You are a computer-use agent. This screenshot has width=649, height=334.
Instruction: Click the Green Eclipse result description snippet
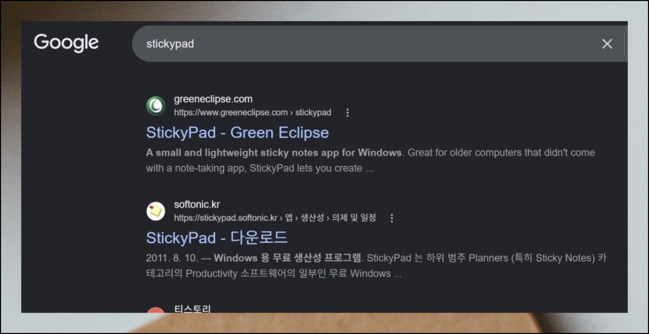pos(370,160)
